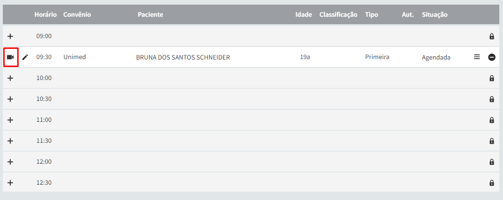Start video call for 09:30 appointment
Screen dimensions: 503x200
[11, 57]
